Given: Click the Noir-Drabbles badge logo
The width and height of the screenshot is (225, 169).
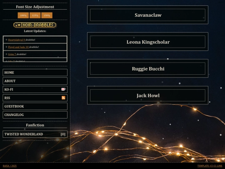Looking at the screenshot, I should pyautogui.click(x=35, y=25).
